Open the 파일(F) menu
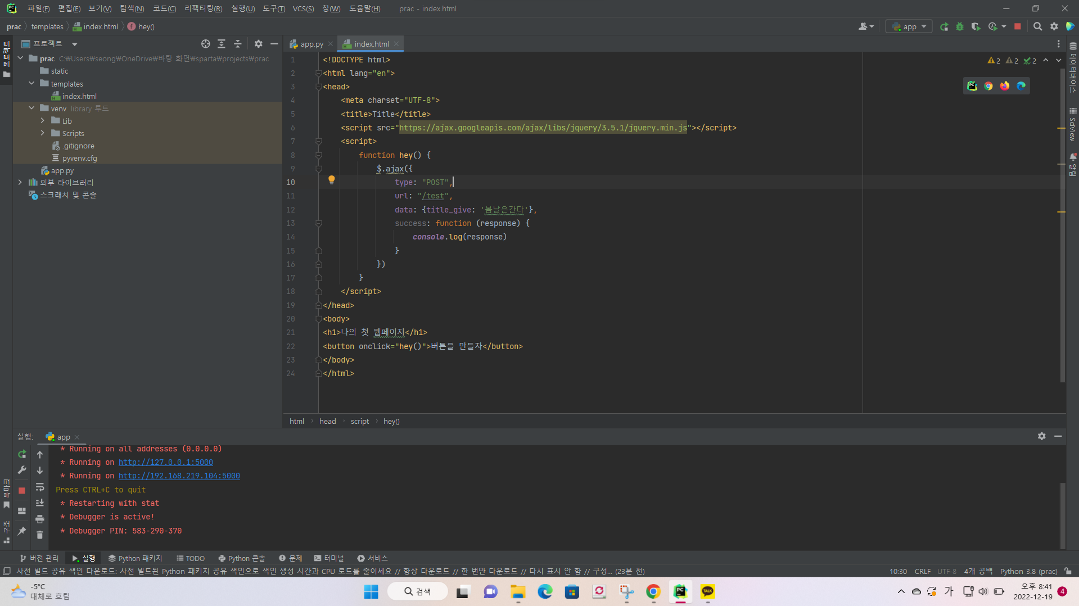Screen dimensions: 1079x606 38,8
